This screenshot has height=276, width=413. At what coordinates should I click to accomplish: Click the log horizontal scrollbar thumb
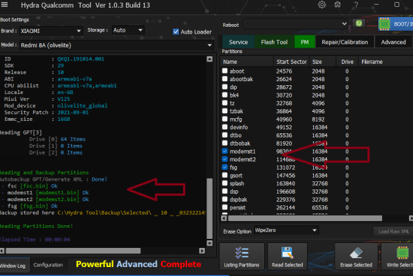click(73, 251)
